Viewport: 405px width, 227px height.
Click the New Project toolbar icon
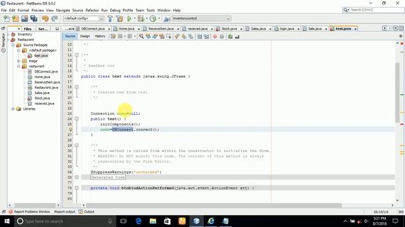click(x=15, y=18)
